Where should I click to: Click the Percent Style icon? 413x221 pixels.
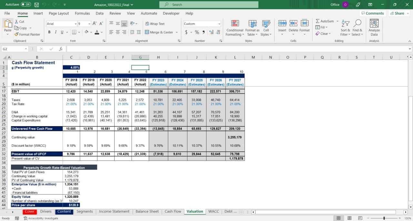[x=196, y=32]
